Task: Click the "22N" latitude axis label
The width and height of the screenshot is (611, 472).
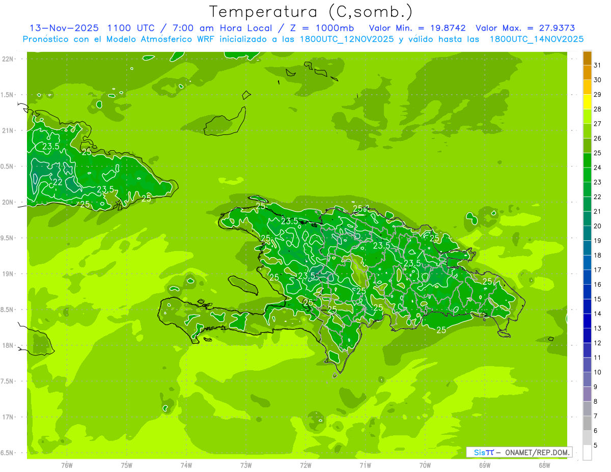Action: pyautogui.click(x=8, y=59)
